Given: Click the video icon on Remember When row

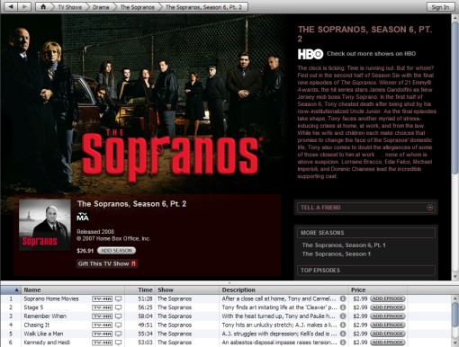Looking at the screenshot, I should tap(119, 316).
